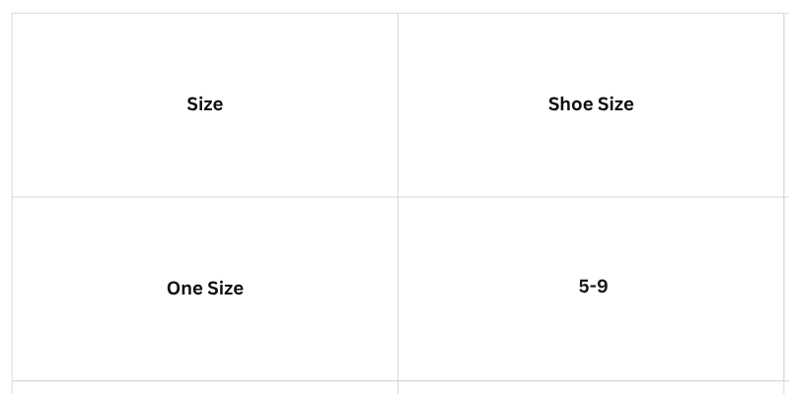Click the row line below the "Size" header
Viewport: 789px width, 394px height.
tap(205, 197)
